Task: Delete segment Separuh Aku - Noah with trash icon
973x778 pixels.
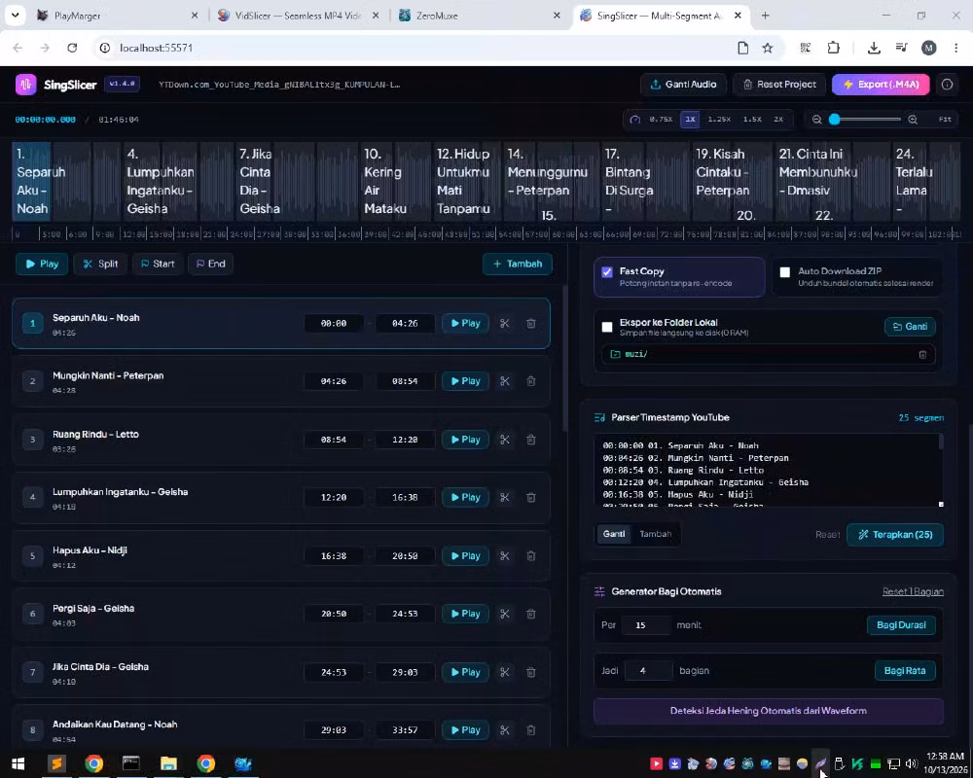Action: tap(531, 323)
